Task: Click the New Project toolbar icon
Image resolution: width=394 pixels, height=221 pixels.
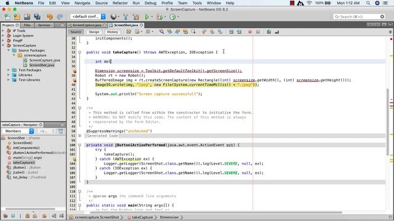Action: coord(17,17)
